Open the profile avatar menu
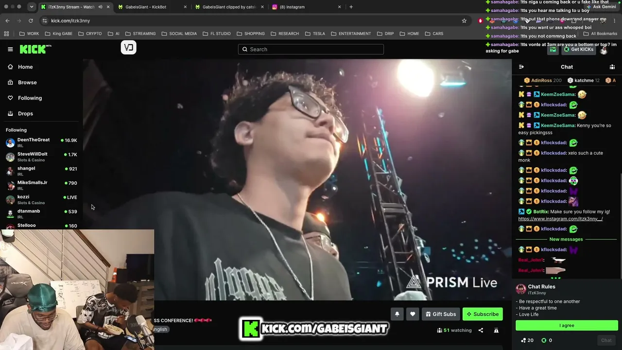 (604, 50)
